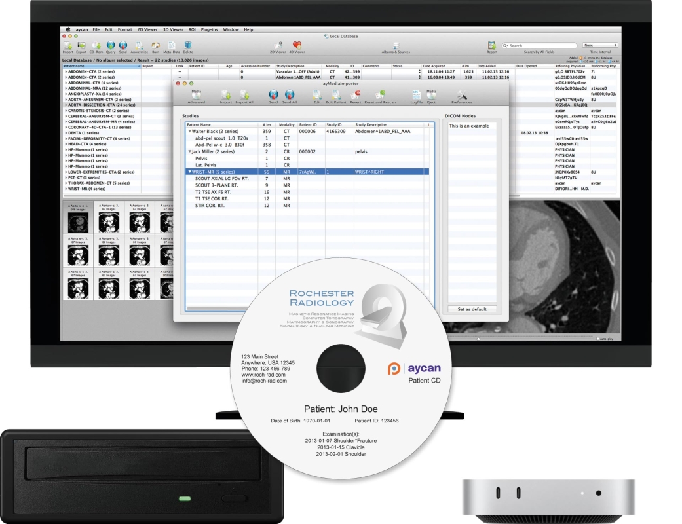Click the Query globe icon
The height and width of the screenshot is (524, 682).
(x=111, y=45)
